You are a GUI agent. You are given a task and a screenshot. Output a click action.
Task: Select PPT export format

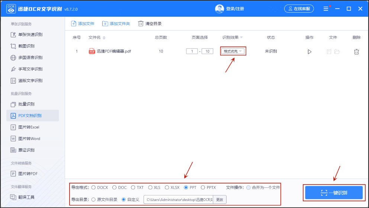click(x=186, y=188)
